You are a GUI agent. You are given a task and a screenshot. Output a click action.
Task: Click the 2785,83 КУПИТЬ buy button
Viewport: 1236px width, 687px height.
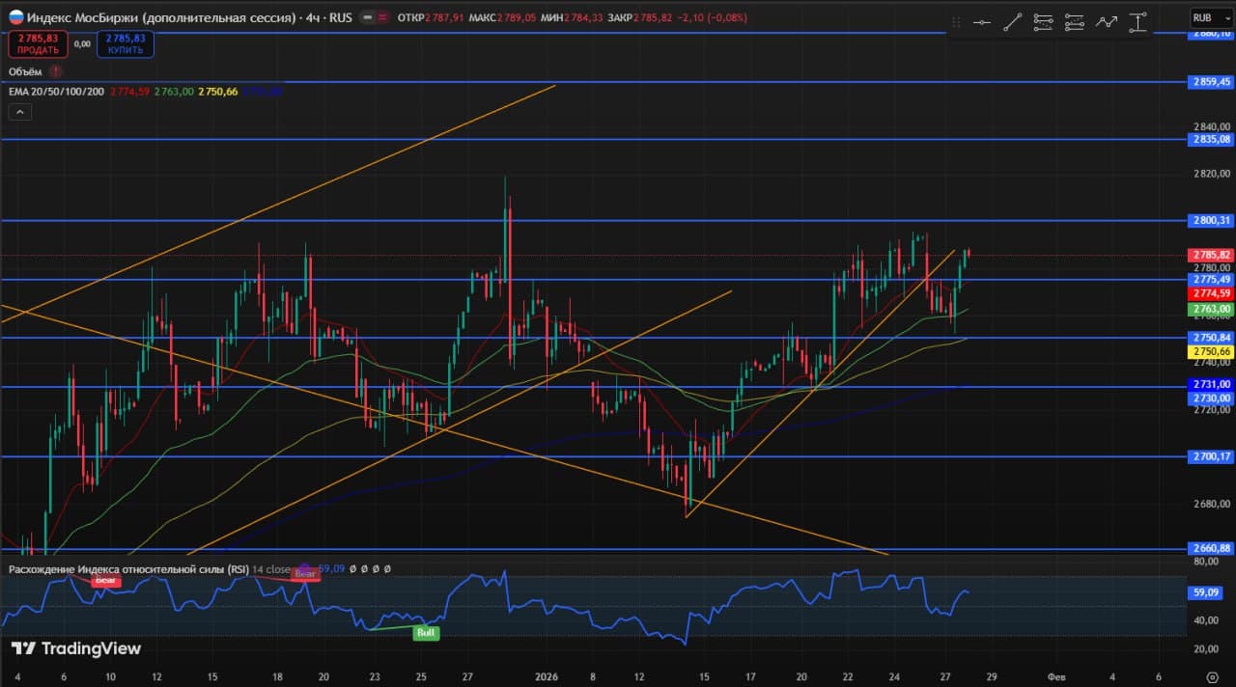126,43
